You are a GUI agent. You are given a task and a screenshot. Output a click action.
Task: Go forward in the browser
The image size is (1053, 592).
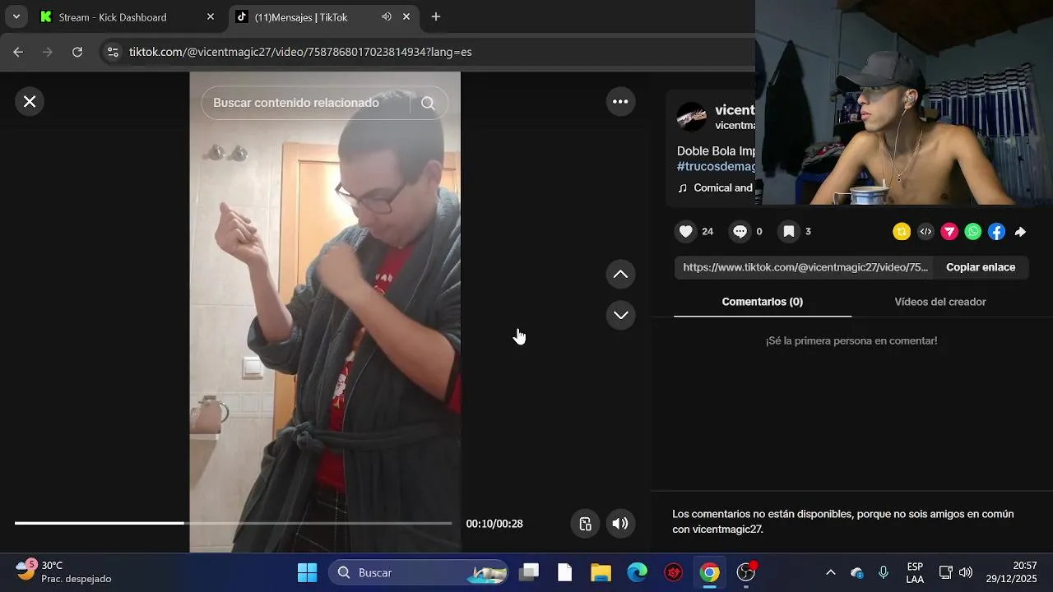[x=48, y=52]
